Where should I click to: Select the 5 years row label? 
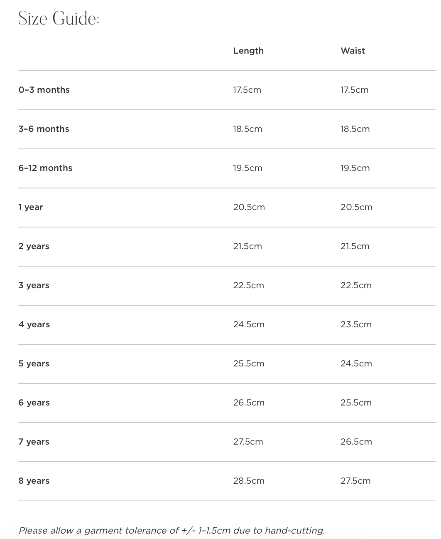pos(34,363)
